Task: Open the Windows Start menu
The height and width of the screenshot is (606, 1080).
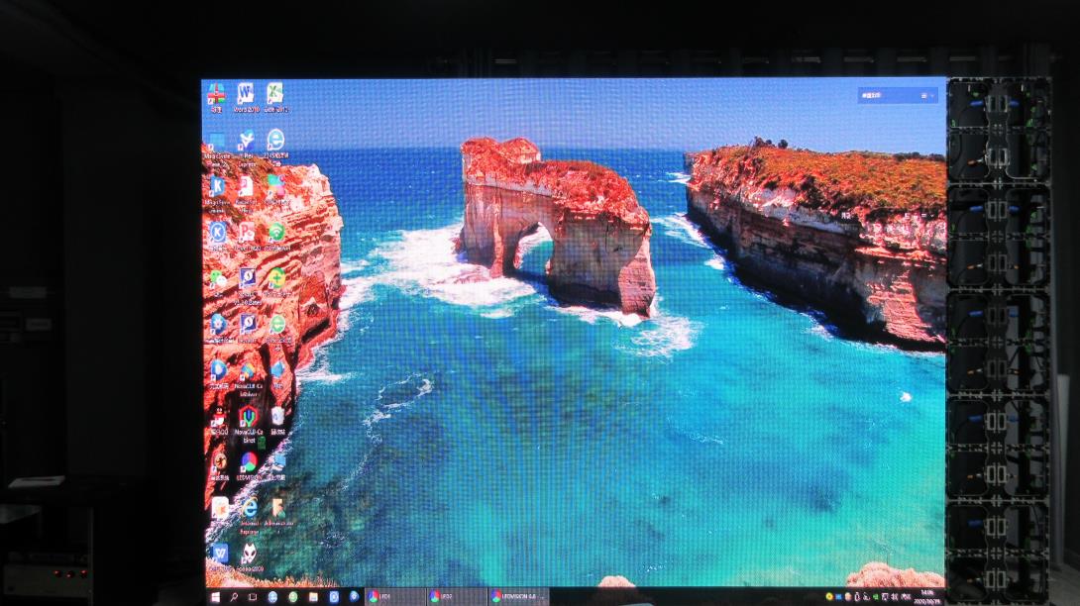Action: [215, 597]
